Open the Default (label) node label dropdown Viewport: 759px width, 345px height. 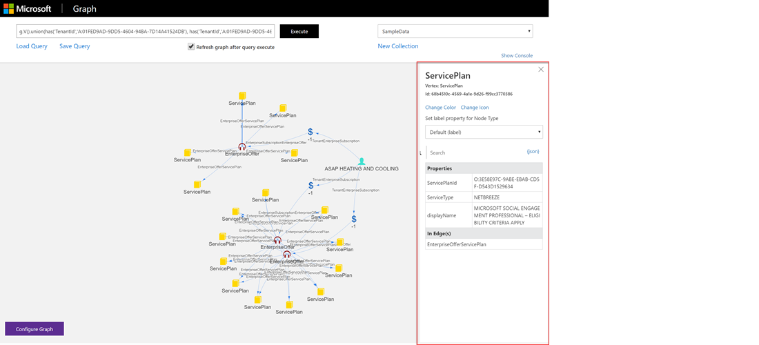pos(484,132)
